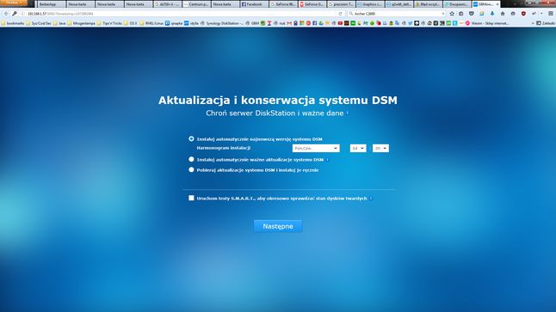The image size is (556, 312).
Task: Open the Wasim - Sklep internet bookmark
Action: pos(486,23)
